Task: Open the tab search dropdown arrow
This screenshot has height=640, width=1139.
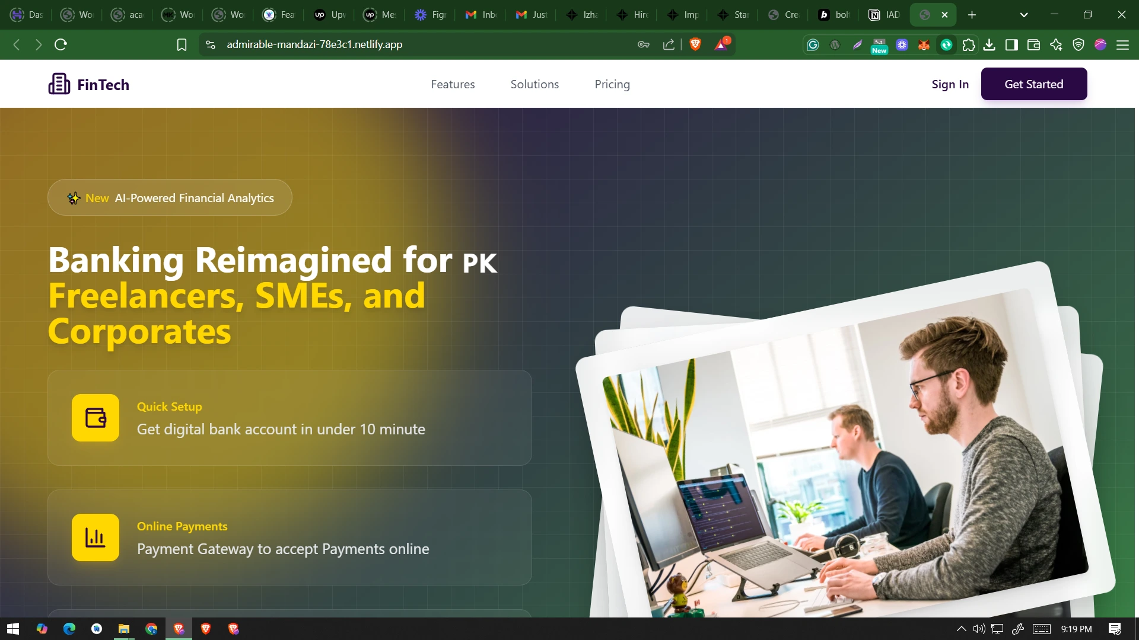Action: (1024, 14)
